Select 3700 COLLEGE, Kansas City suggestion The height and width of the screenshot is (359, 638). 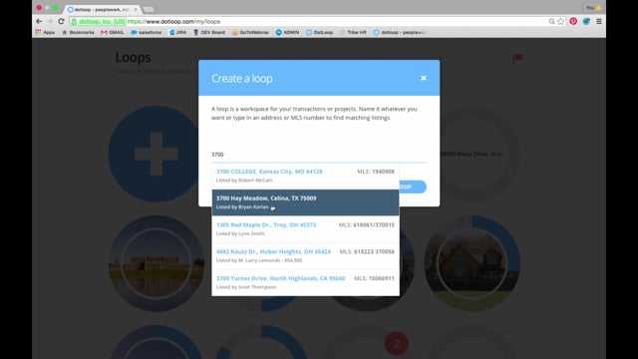305,176
